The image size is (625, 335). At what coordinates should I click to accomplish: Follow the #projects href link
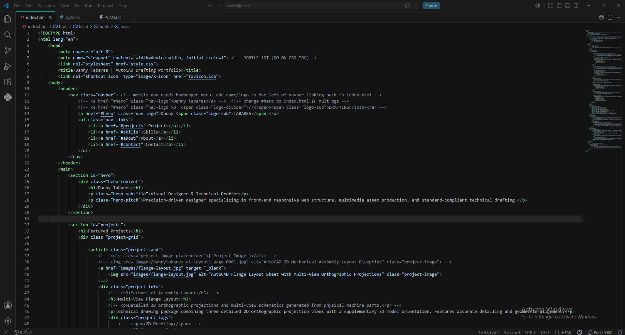[132, 126]
